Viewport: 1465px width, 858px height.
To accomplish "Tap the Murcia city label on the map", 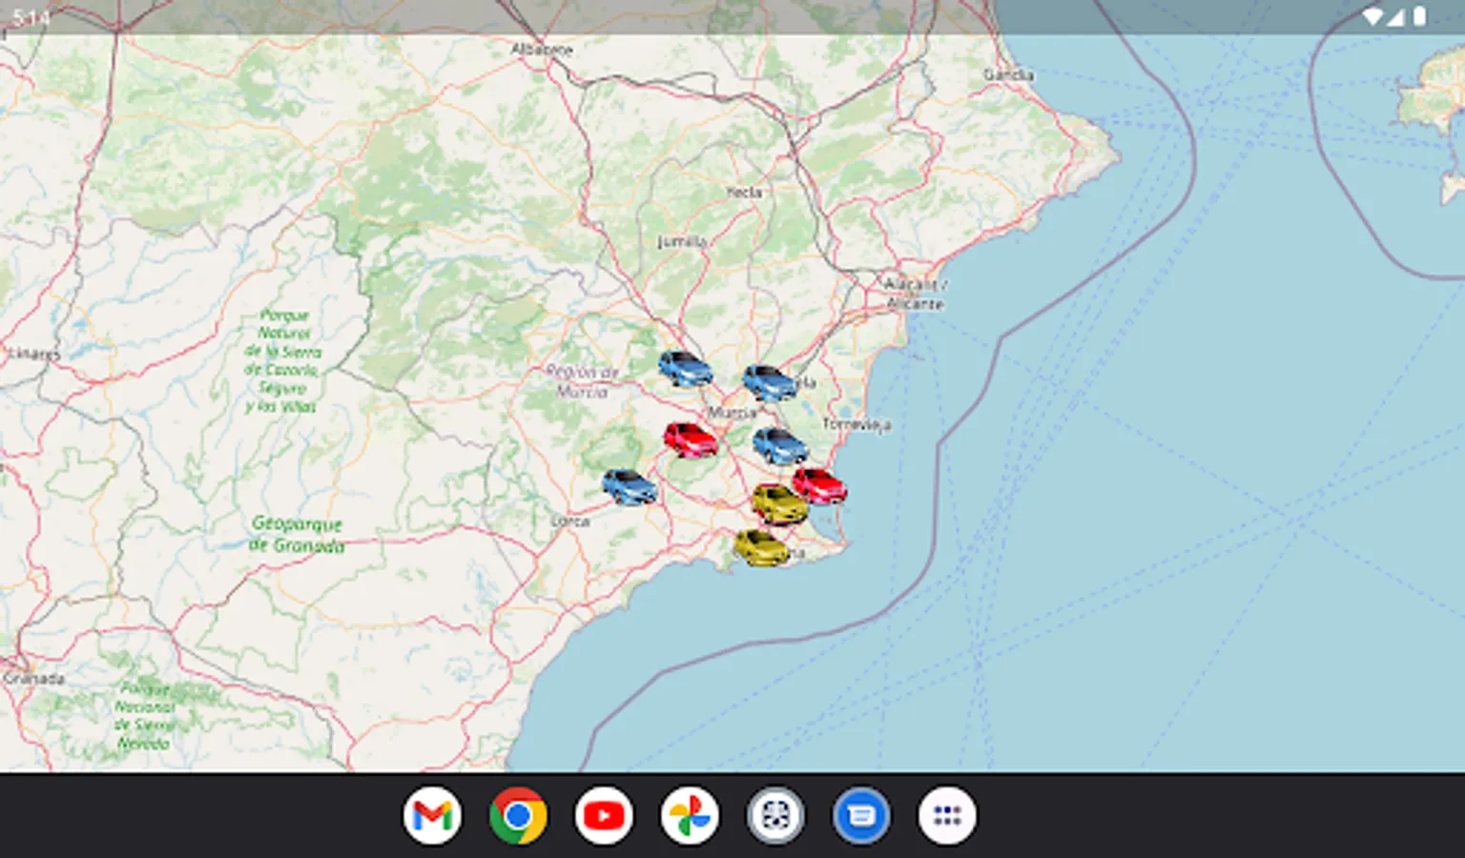I will coord(732,413).
